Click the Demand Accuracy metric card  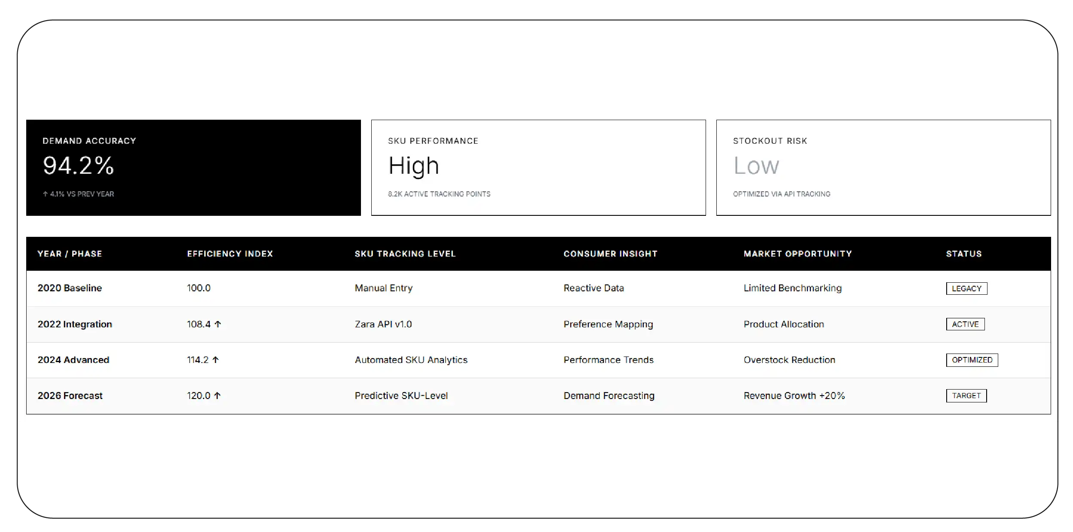point(193,167)
